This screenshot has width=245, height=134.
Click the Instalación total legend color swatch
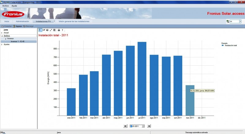click(223, 45)
